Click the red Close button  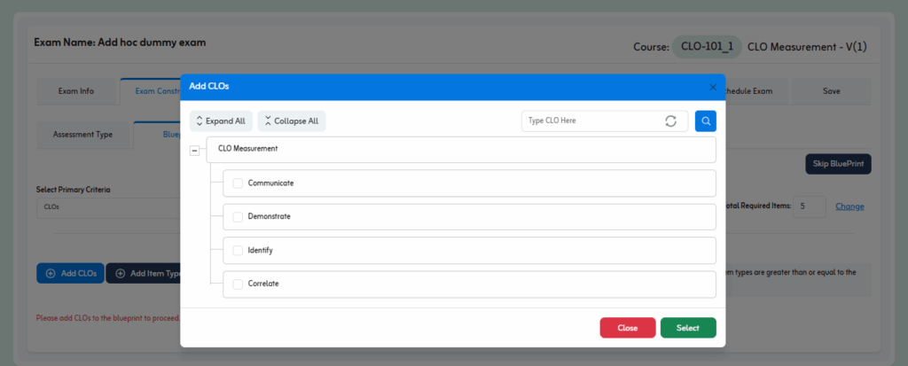point(627,328)
